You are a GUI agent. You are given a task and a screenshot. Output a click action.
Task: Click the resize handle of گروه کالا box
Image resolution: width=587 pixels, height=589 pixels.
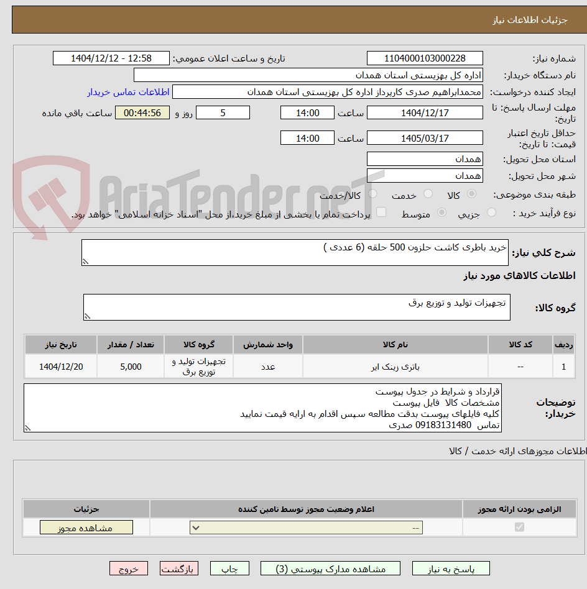87,316
